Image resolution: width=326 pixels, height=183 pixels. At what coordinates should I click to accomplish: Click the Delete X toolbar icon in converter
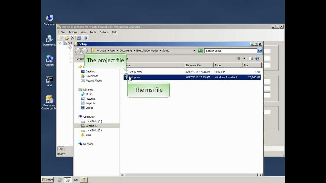coord(72,38)
